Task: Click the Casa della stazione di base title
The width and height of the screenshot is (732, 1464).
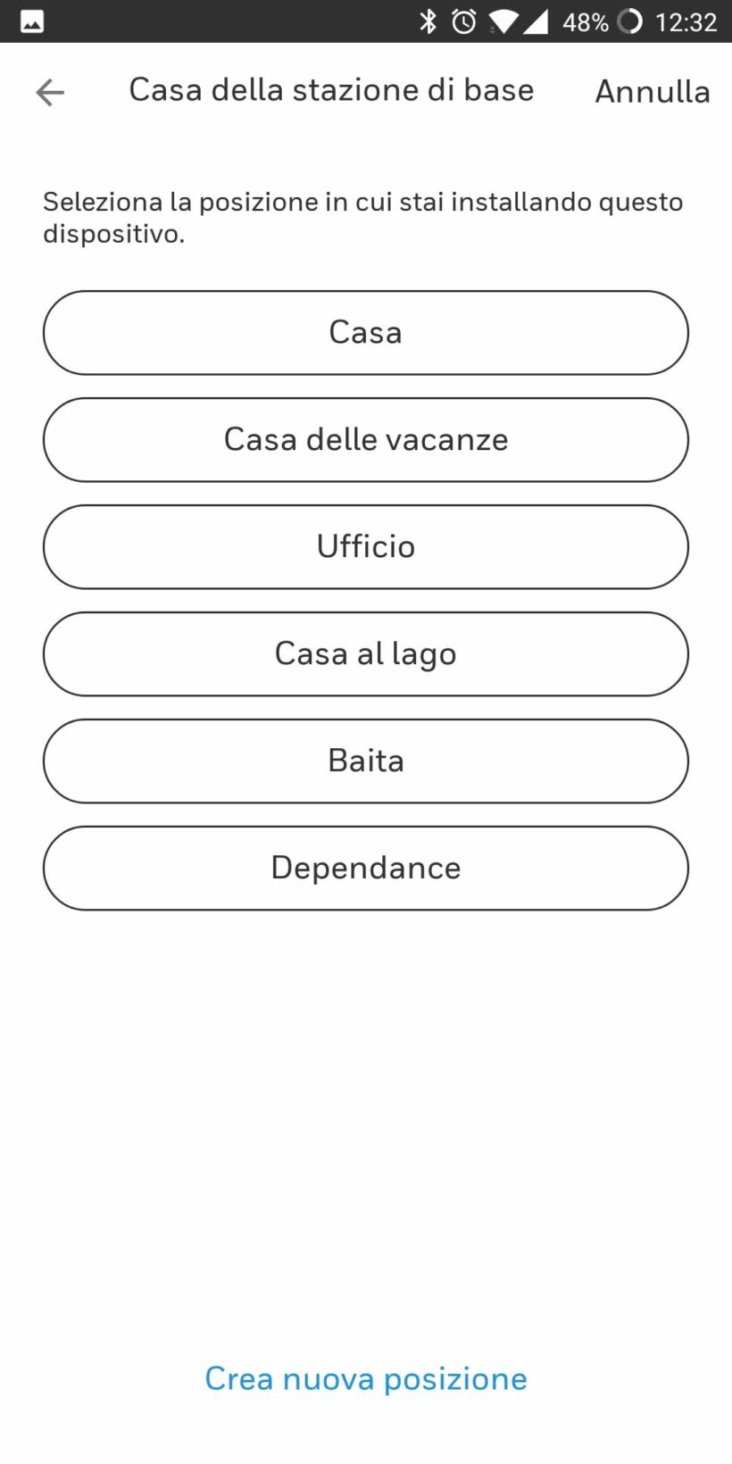Action: 331,90
